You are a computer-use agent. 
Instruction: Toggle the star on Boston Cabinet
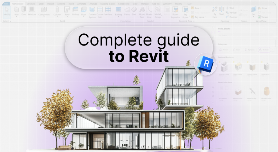[x=234, y=62]
